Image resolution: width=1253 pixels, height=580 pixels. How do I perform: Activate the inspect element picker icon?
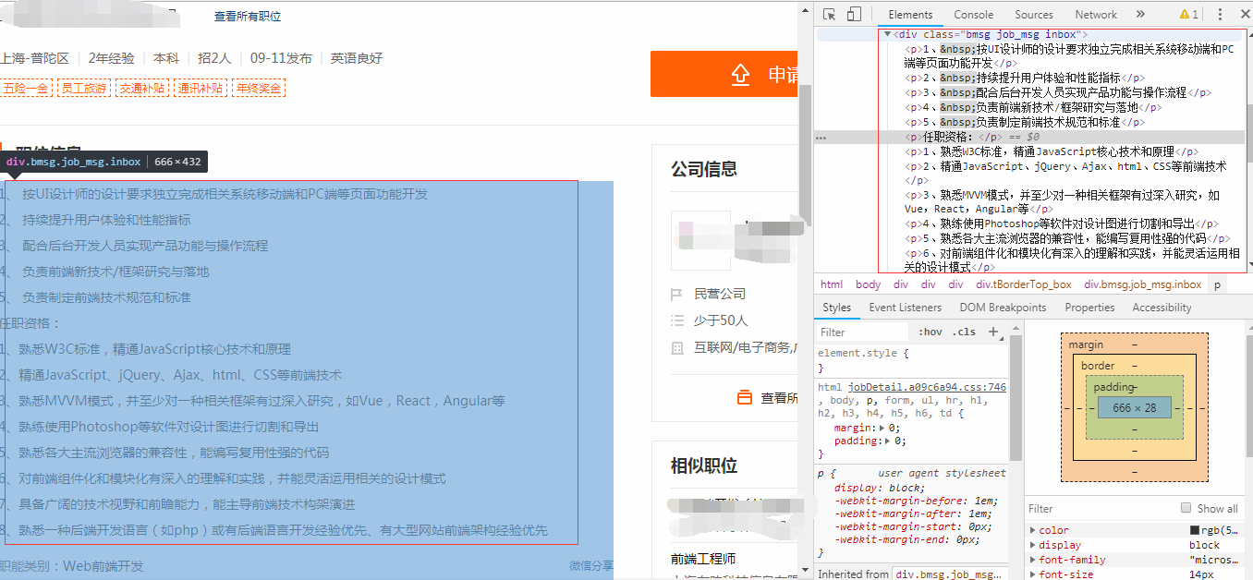pos(829,14)
